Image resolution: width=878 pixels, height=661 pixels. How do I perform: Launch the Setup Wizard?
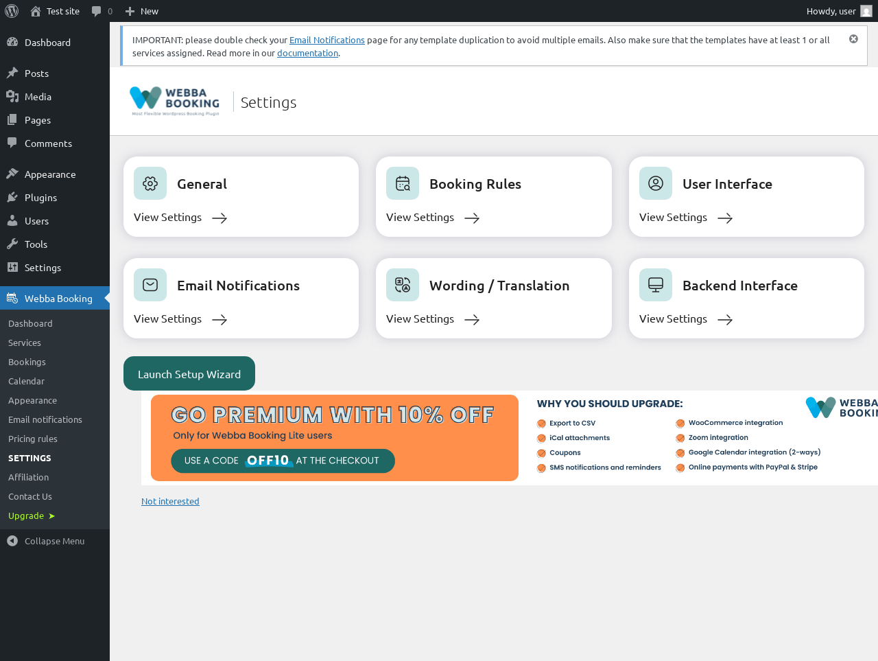(189, 373)
